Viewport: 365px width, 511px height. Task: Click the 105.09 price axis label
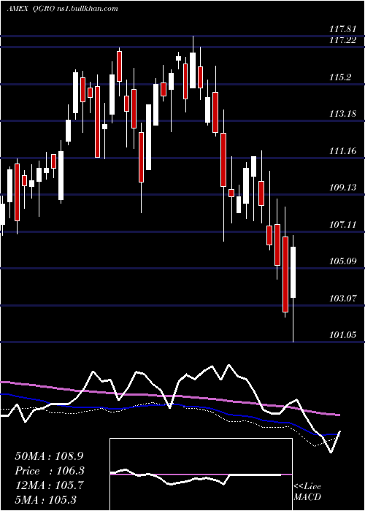[x=342, y=261]
